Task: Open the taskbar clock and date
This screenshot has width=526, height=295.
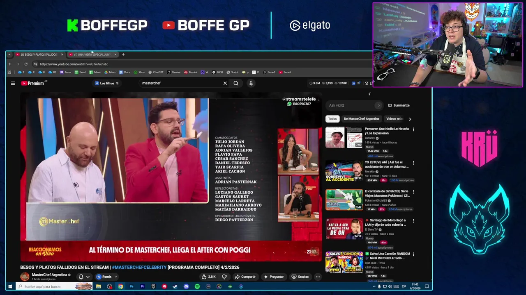Action: [x=415, y=286]
